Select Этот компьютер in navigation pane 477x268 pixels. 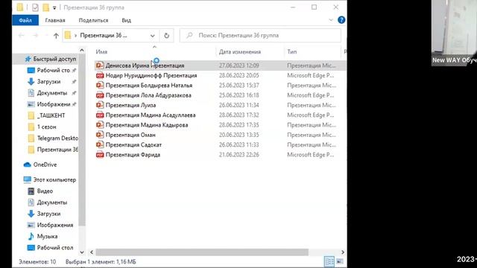click(x=54, y=180)
